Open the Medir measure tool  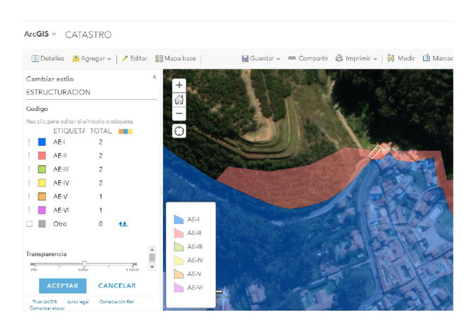(x=400, y=58)
